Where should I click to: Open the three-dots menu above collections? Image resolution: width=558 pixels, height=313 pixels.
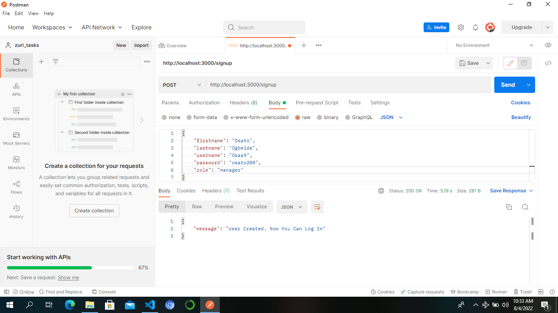(147, 62)
